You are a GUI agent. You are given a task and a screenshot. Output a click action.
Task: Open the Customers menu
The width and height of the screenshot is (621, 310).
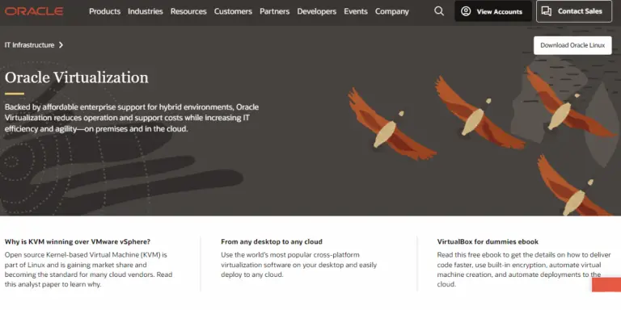pyautogui.click(x=233, y=11)
